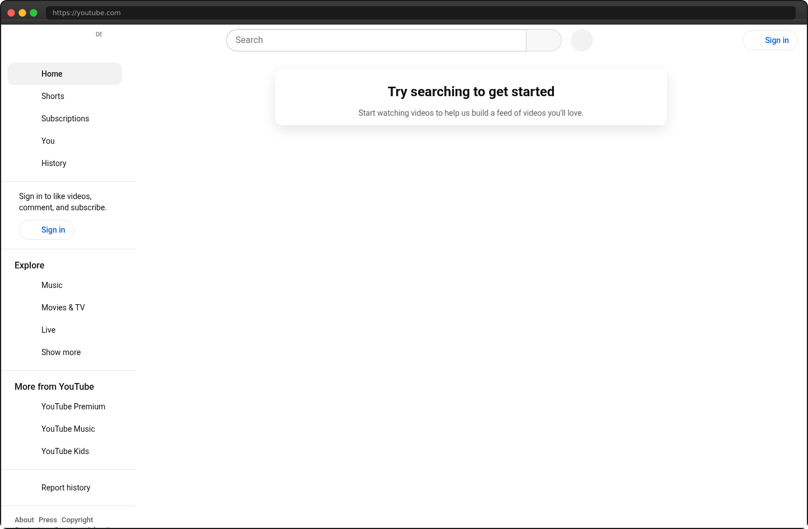The height and width of the screenshot is (529, 808).
Task: Open Report history options
Action: [65, 487]
